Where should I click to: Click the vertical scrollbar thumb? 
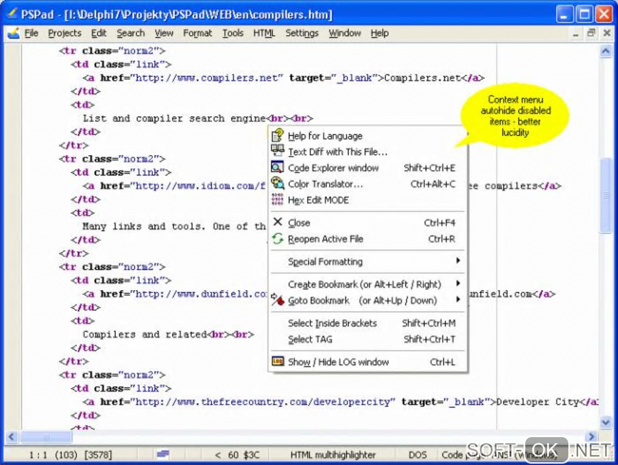605,196
